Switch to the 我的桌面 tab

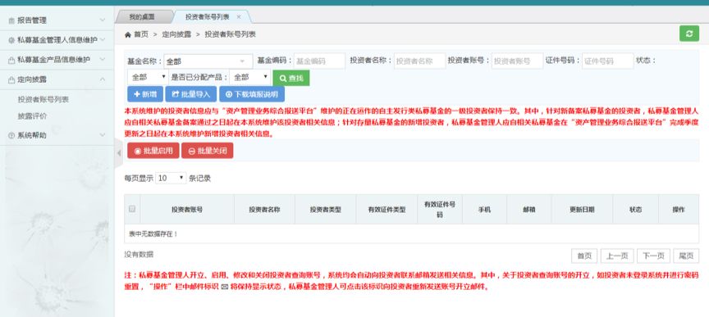point(142,16)
